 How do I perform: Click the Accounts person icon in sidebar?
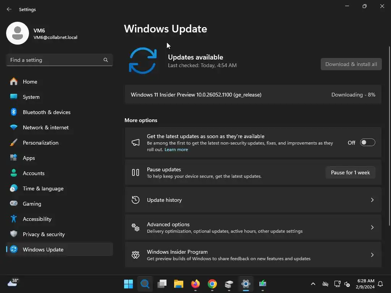pos(14,173)
